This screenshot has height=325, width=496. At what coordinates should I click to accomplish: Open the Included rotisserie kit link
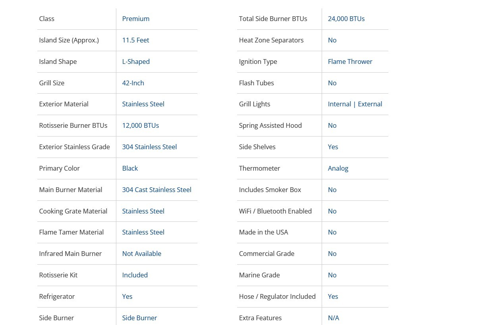click(135, 275)
